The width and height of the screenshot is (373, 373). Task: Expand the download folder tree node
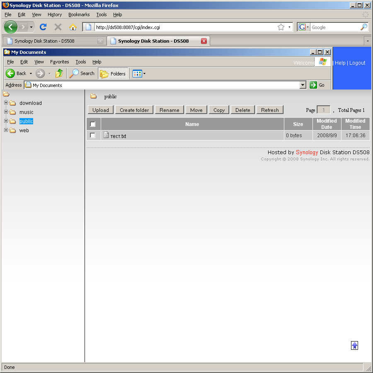pyautogui.click(x=6, y=103)
